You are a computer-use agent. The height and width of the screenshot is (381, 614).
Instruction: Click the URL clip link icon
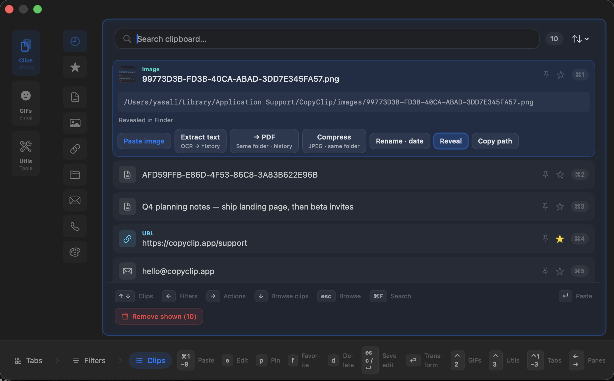tap(127, 239)
